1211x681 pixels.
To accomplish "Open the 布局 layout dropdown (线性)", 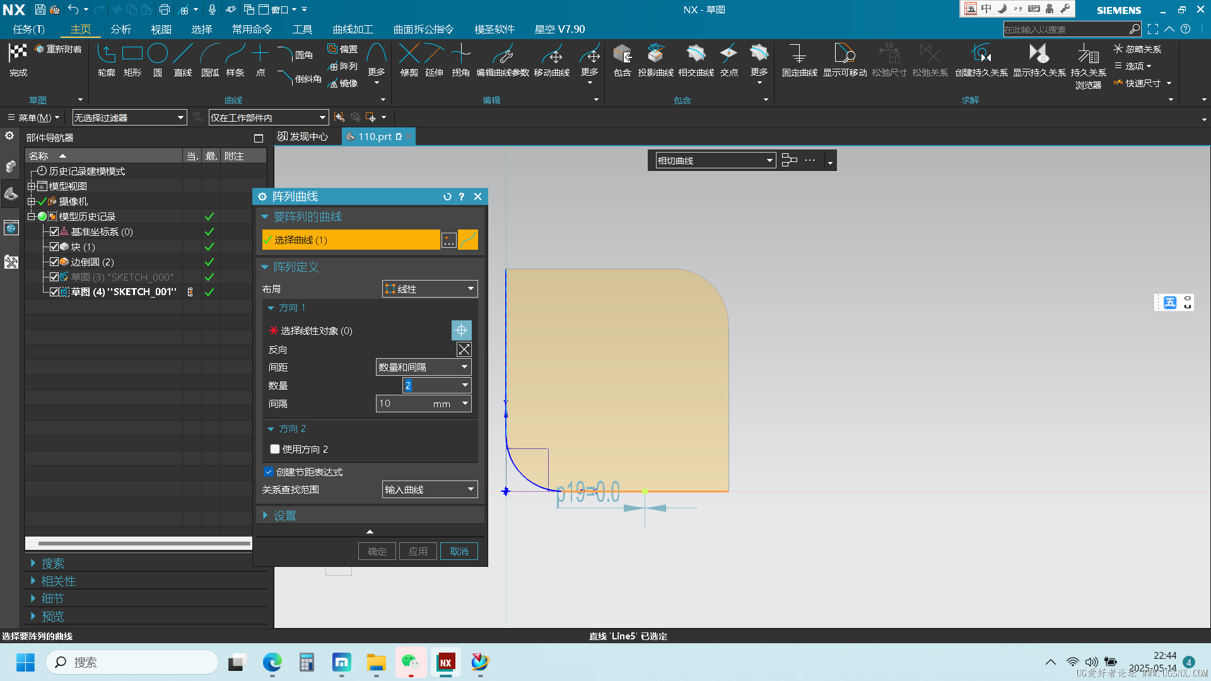I will click(430, 289).
